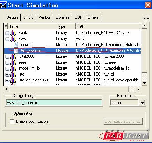Image resolution: width=152 pixels, height=143 pixels.
Task: Click the Path column header
Action: coord(108,26)
